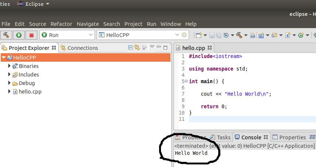The image size is (316, 167).
Task: Close the hello.cpp editor tab
Action: (210, 48)
